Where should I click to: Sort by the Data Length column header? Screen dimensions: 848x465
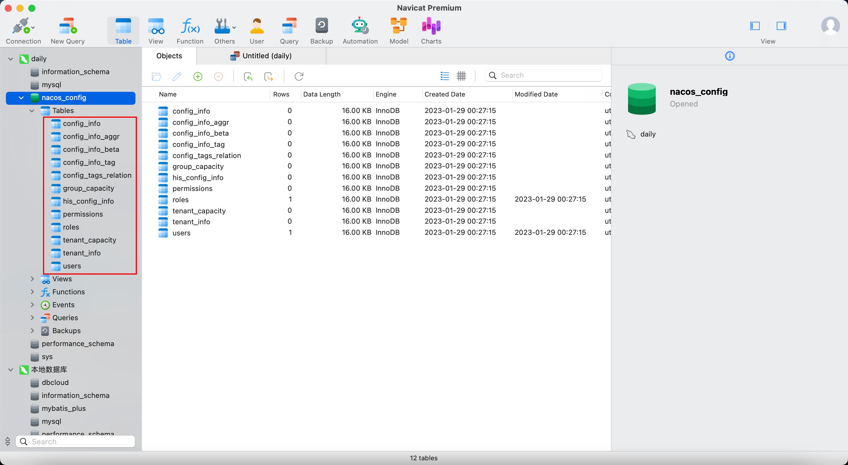[x=322, y=94]
